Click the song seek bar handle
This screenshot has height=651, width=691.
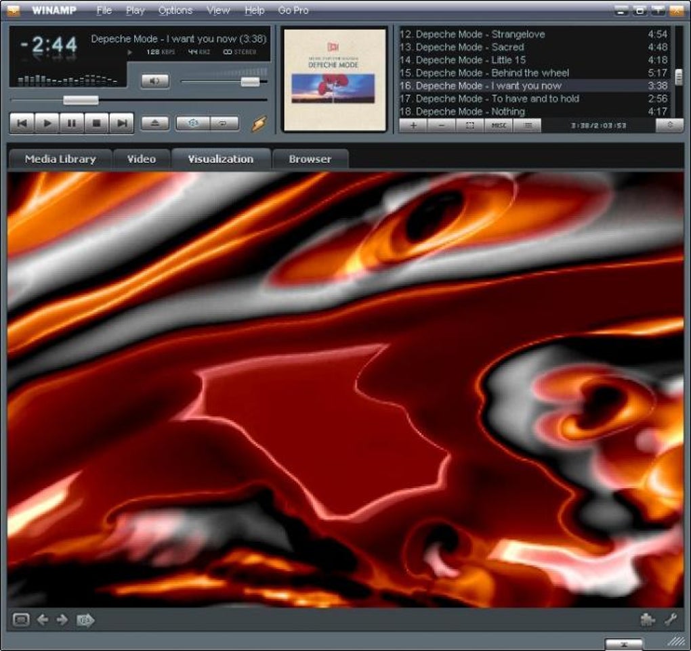coord(81,100)
